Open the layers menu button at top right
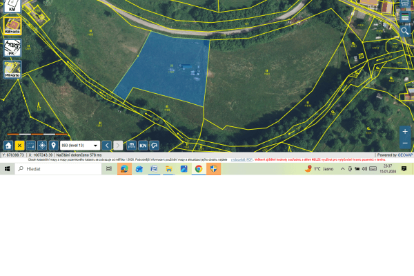414x276 pixels. (405, 17)
